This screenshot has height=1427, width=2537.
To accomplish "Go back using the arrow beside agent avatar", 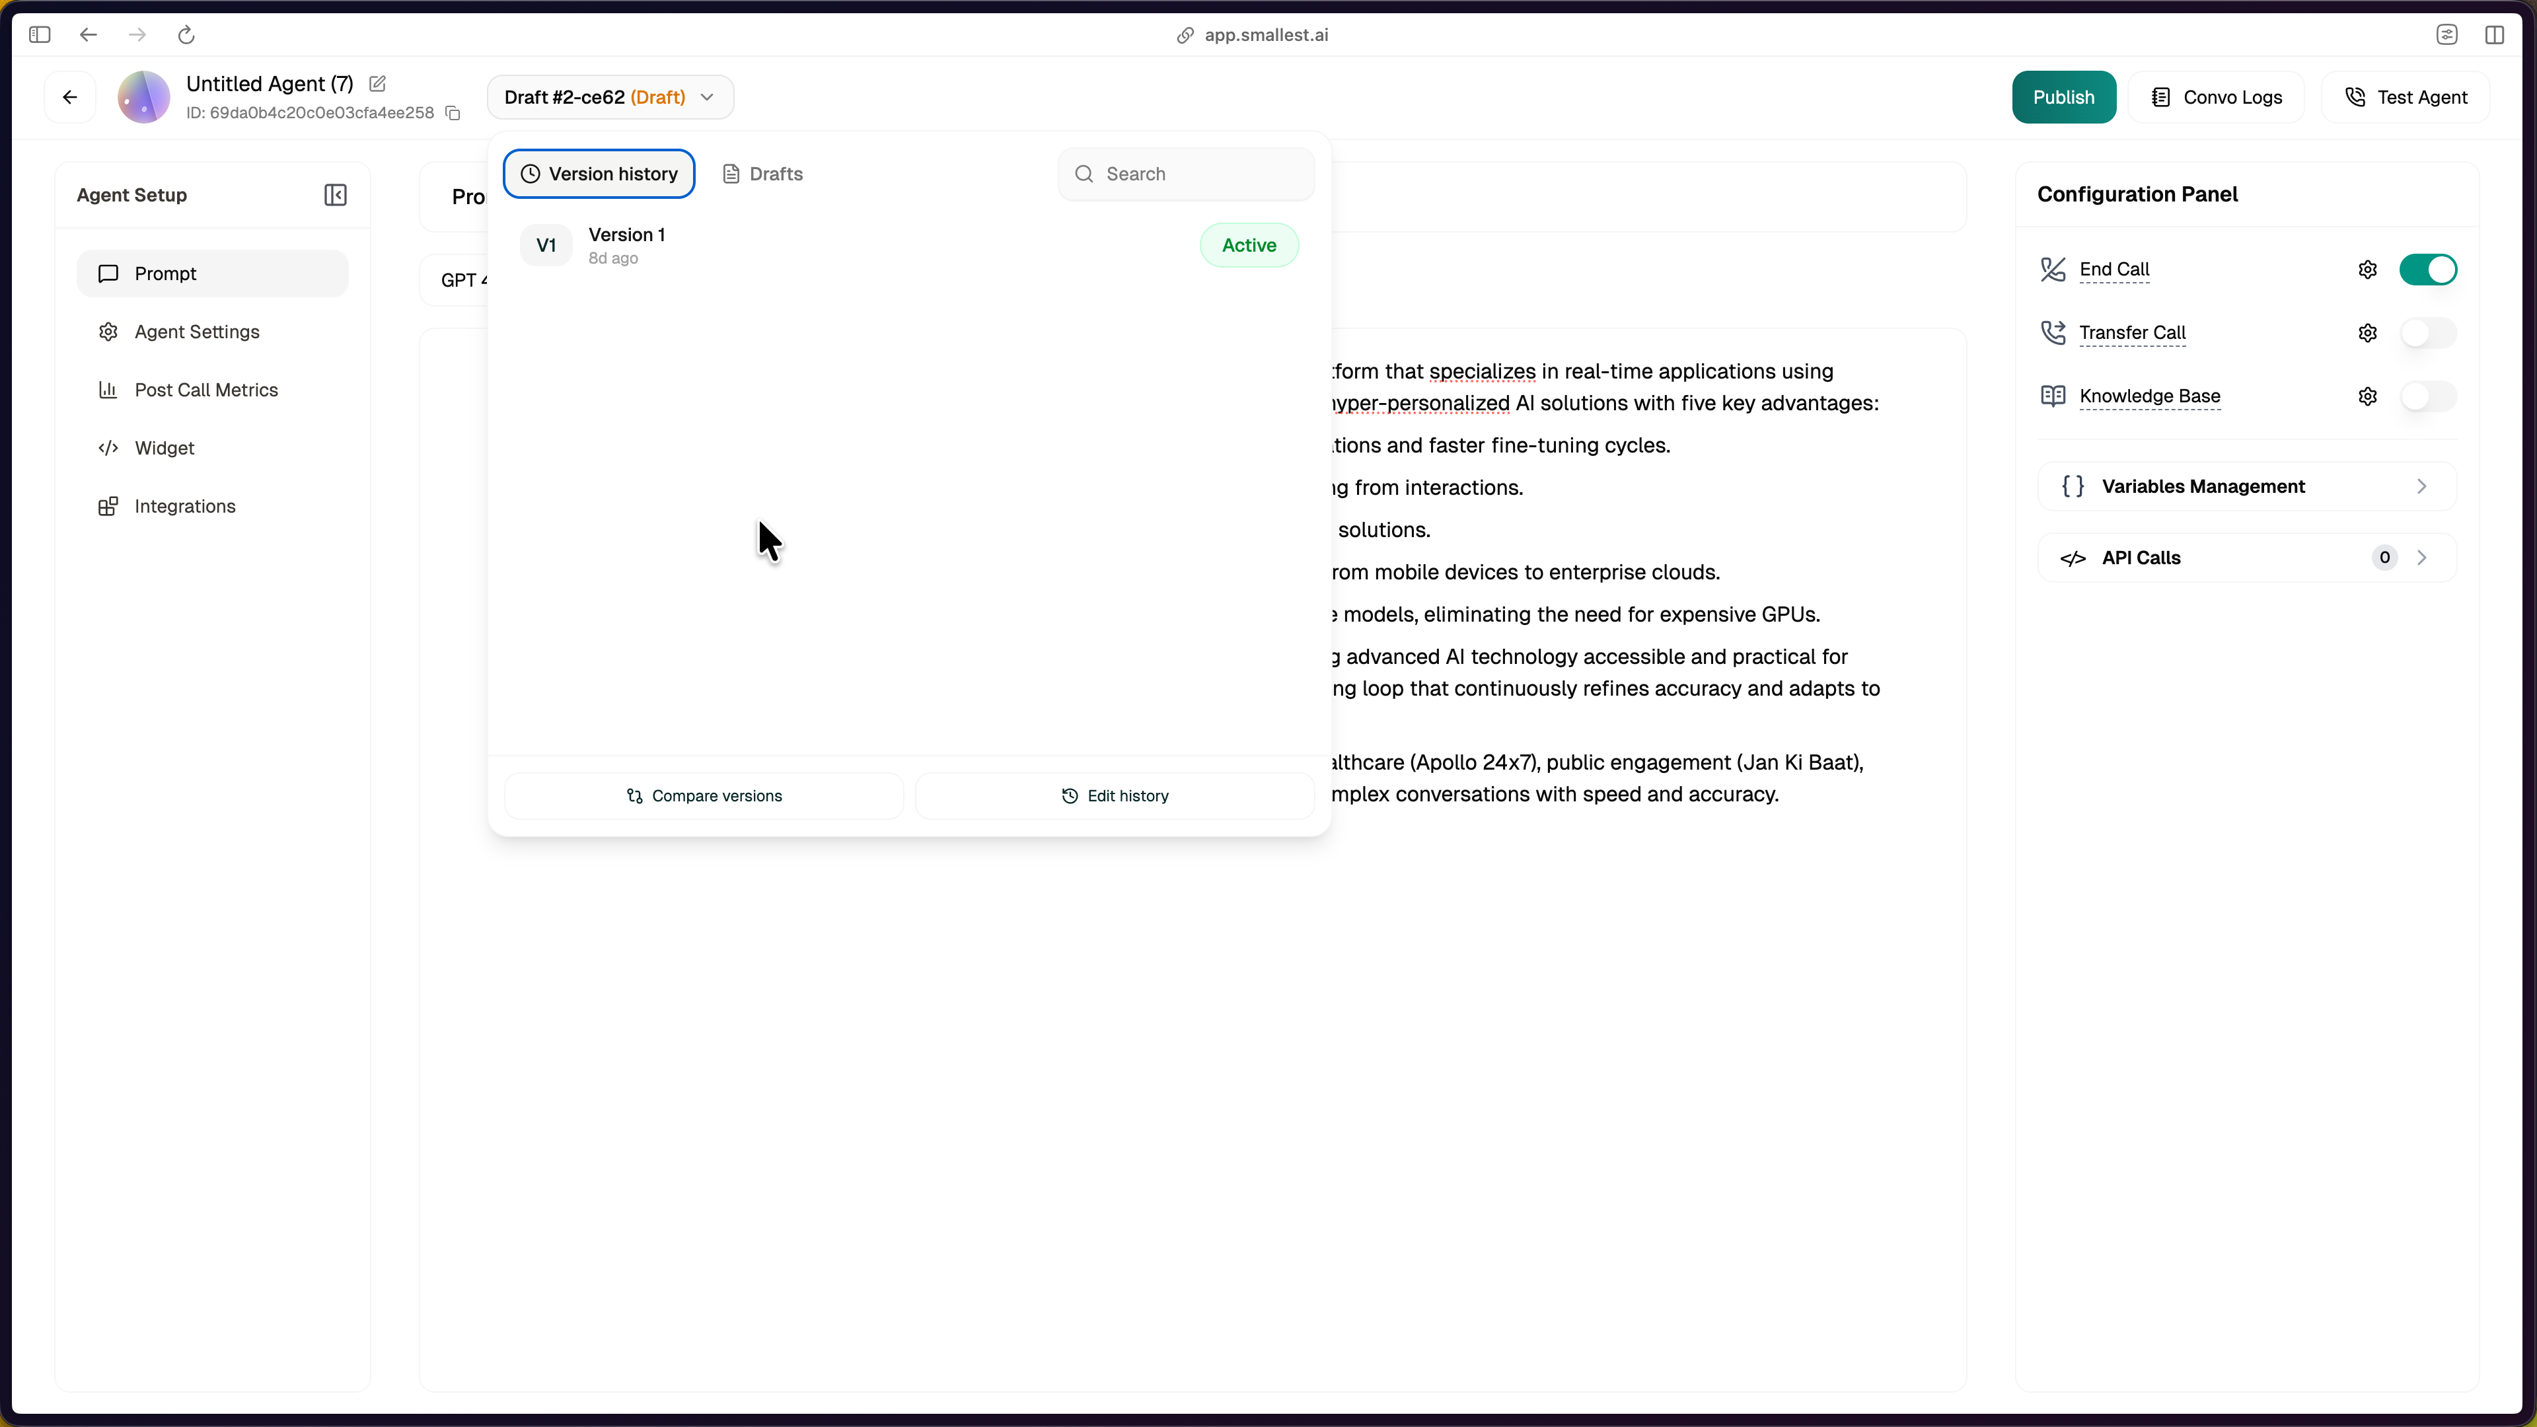I will 70,96.
